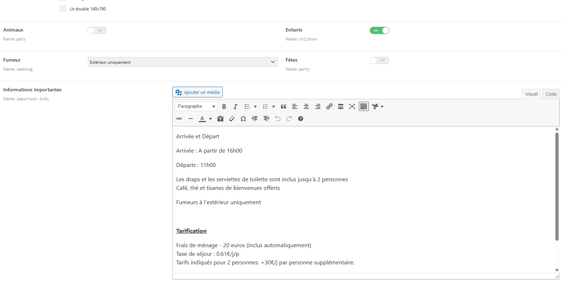Switch to the Code editor tab

pyautogui.click(x=551, y=94)
